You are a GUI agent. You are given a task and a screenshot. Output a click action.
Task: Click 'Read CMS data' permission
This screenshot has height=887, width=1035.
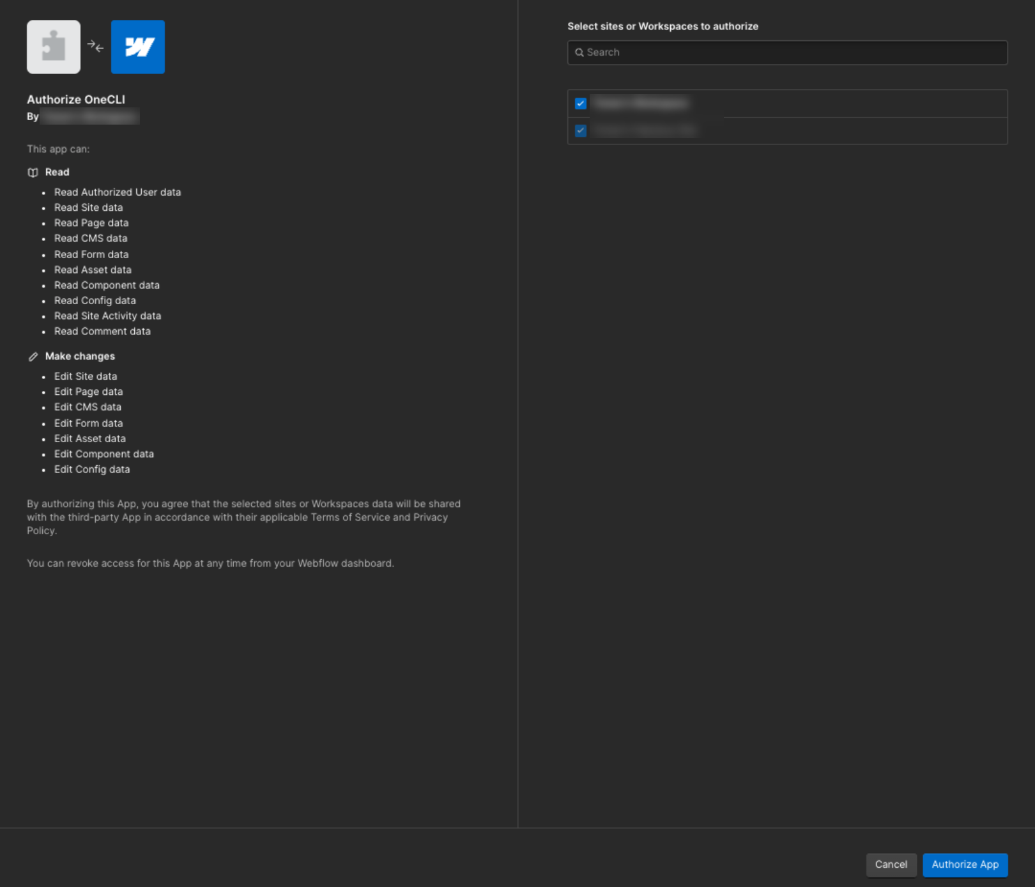tap(91, 238)
